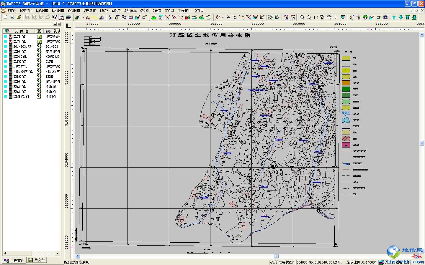This screenshot has height=265, width=425.
Task: Close the file list panel with X
Action: pyautogui.click(x=59, y=24)
